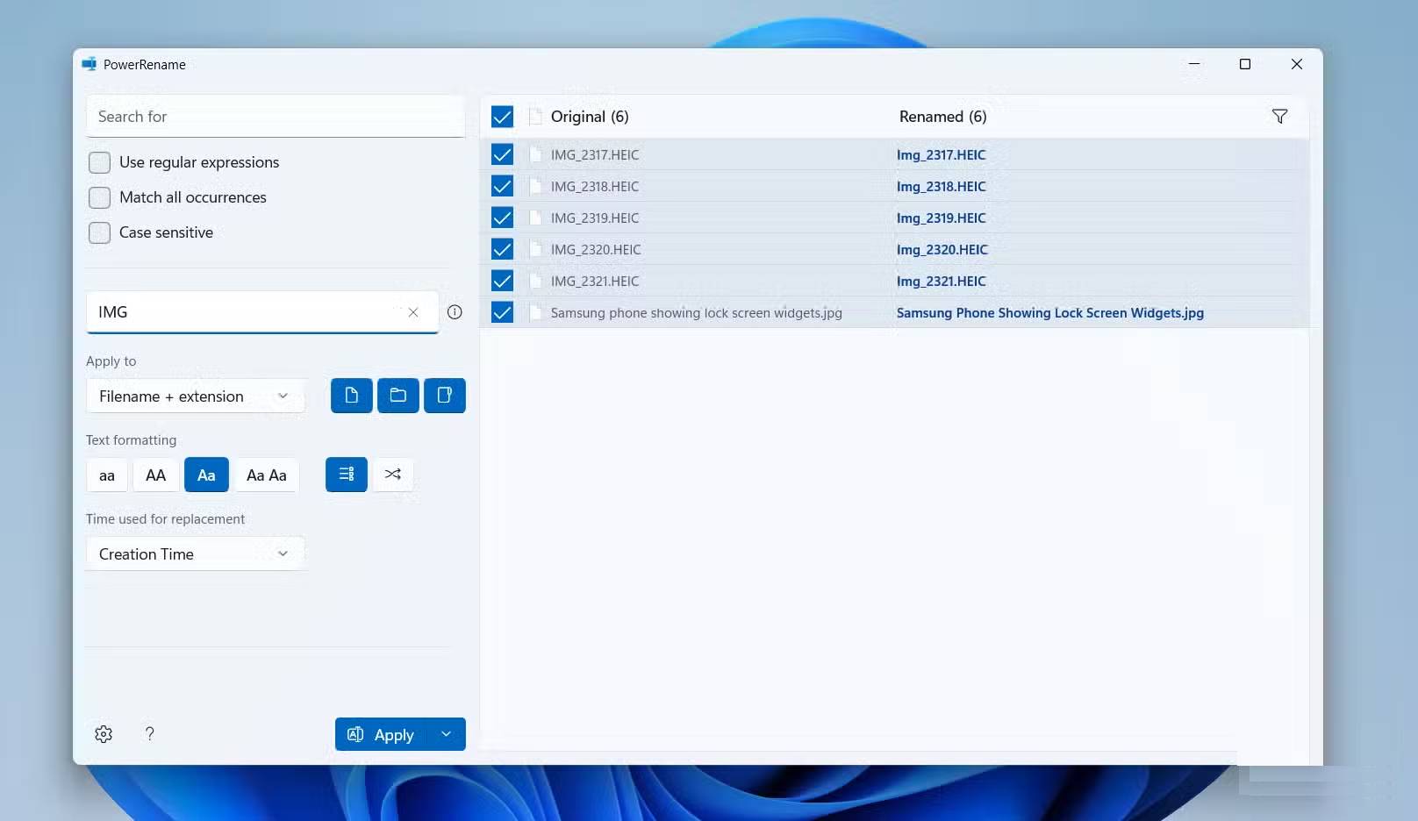The width and height of the screenshot is (1418, 821).
Task: Open the Filename + extension dropdown
Action: [x=195, y=396]
